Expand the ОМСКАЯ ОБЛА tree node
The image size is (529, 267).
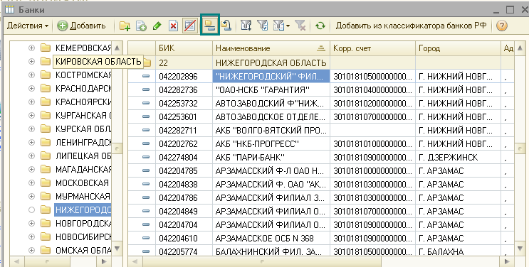pyautogui.click(x=31, y=250)
